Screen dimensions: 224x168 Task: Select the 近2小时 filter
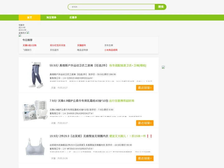(x=22, y=27)
